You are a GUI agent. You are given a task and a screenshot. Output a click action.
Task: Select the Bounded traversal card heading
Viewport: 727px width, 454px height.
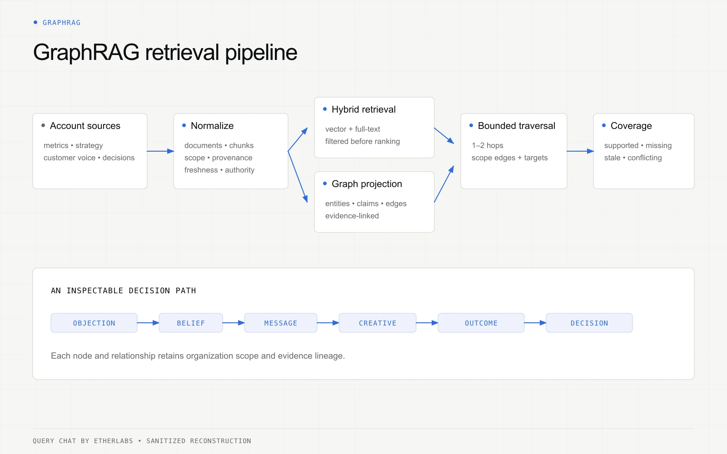[517, 126]
